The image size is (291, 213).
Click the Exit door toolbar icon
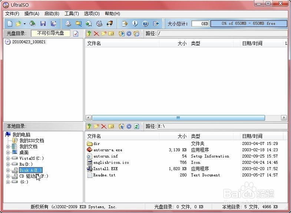pos(156,24)
